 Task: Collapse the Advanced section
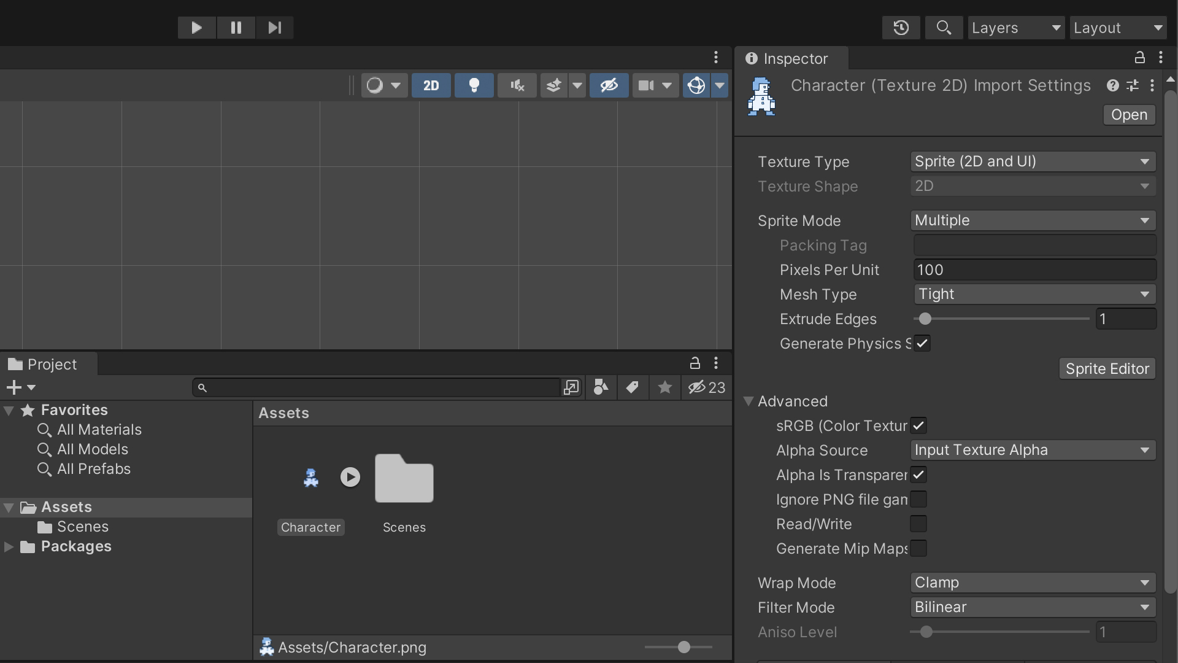pos(749,401)
